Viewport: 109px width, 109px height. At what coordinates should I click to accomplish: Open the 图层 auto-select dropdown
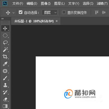(x=50, y=13)
